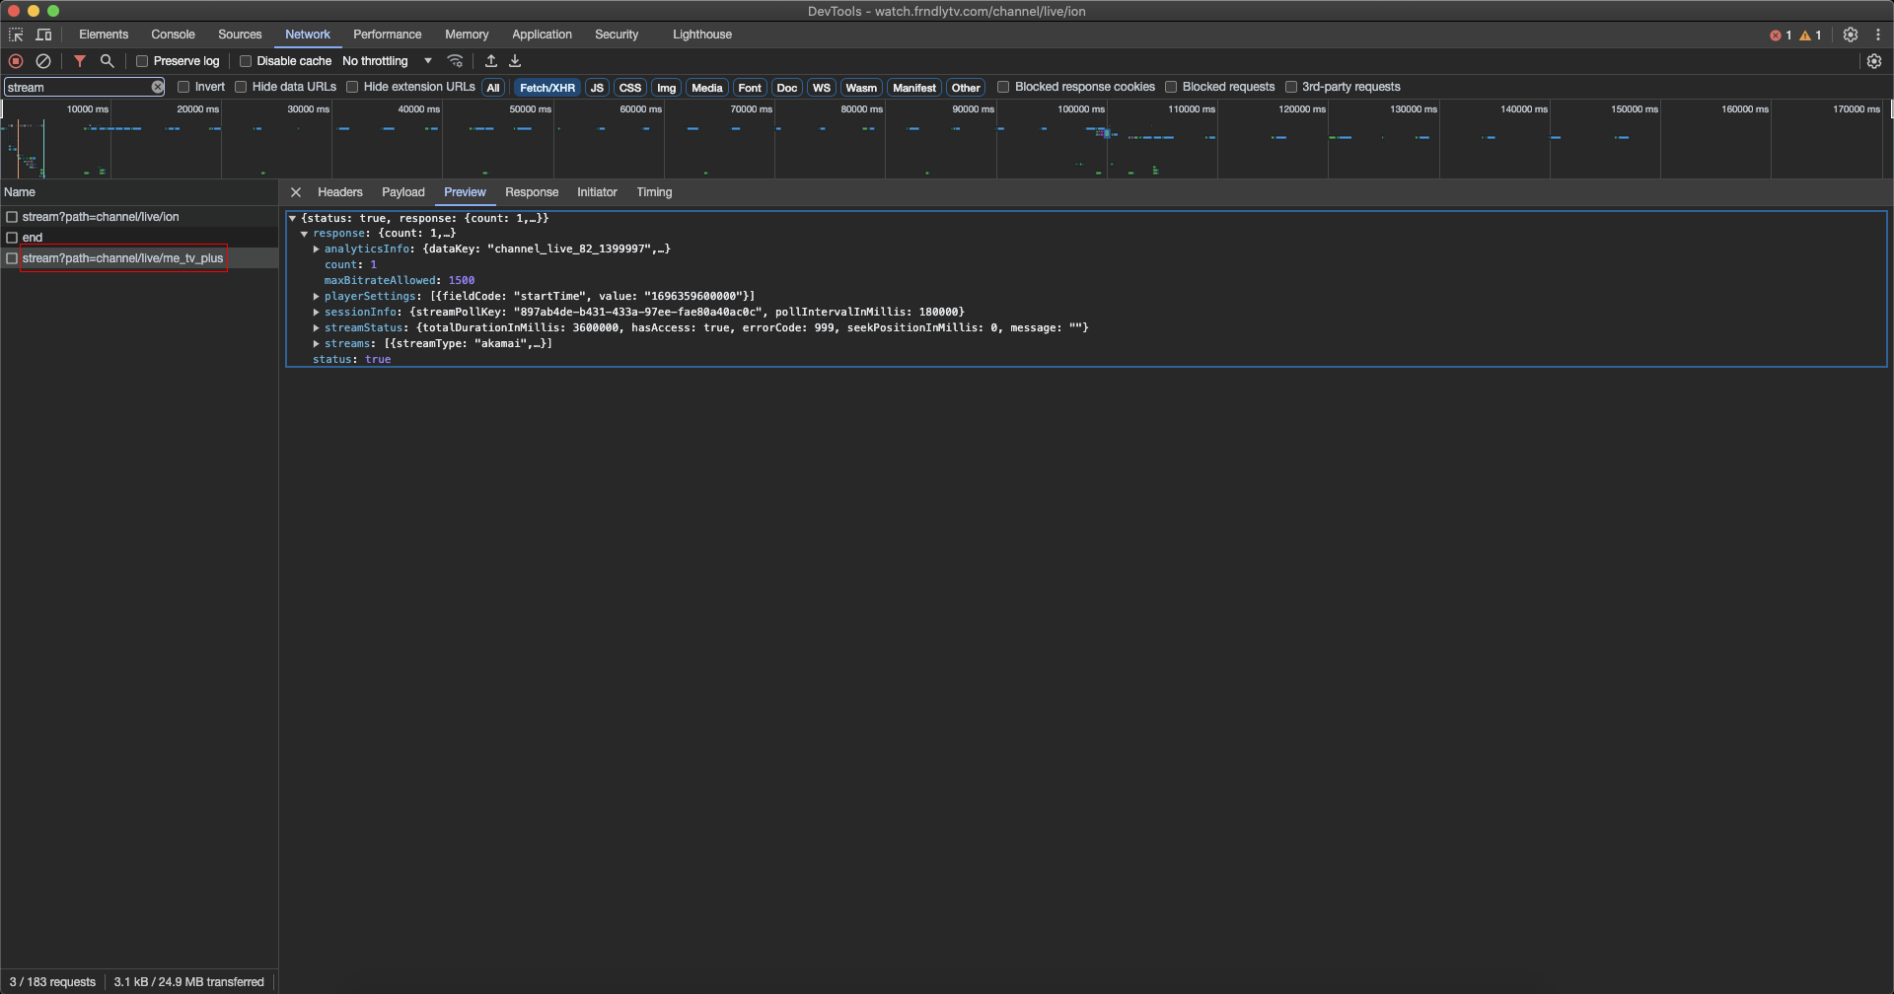
Task: Expand the streams array node
Action: (x=316, y=344)
